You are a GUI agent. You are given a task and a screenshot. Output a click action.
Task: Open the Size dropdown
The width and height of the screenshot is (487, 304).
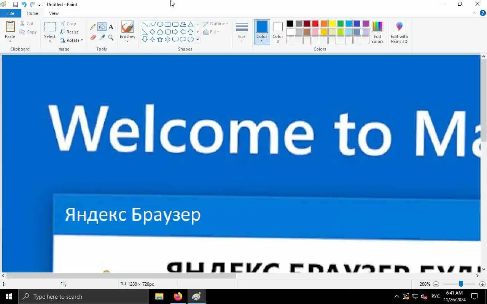(242, 32)
